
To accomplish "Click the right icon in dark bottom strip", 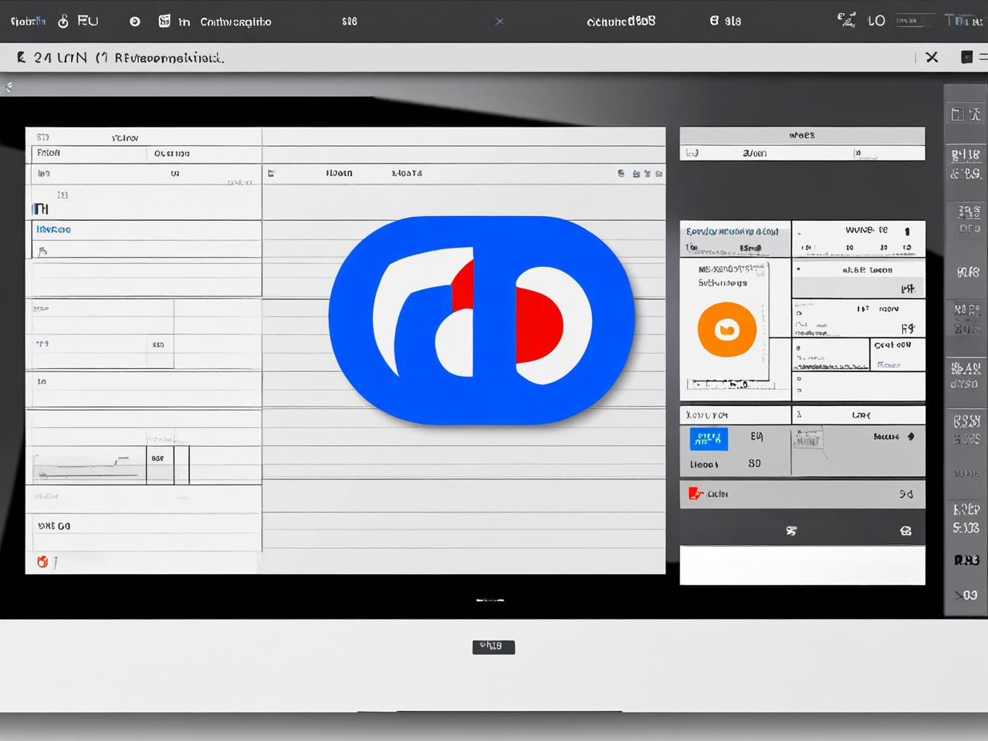I will pyautogui.click(x=905, y=531).
